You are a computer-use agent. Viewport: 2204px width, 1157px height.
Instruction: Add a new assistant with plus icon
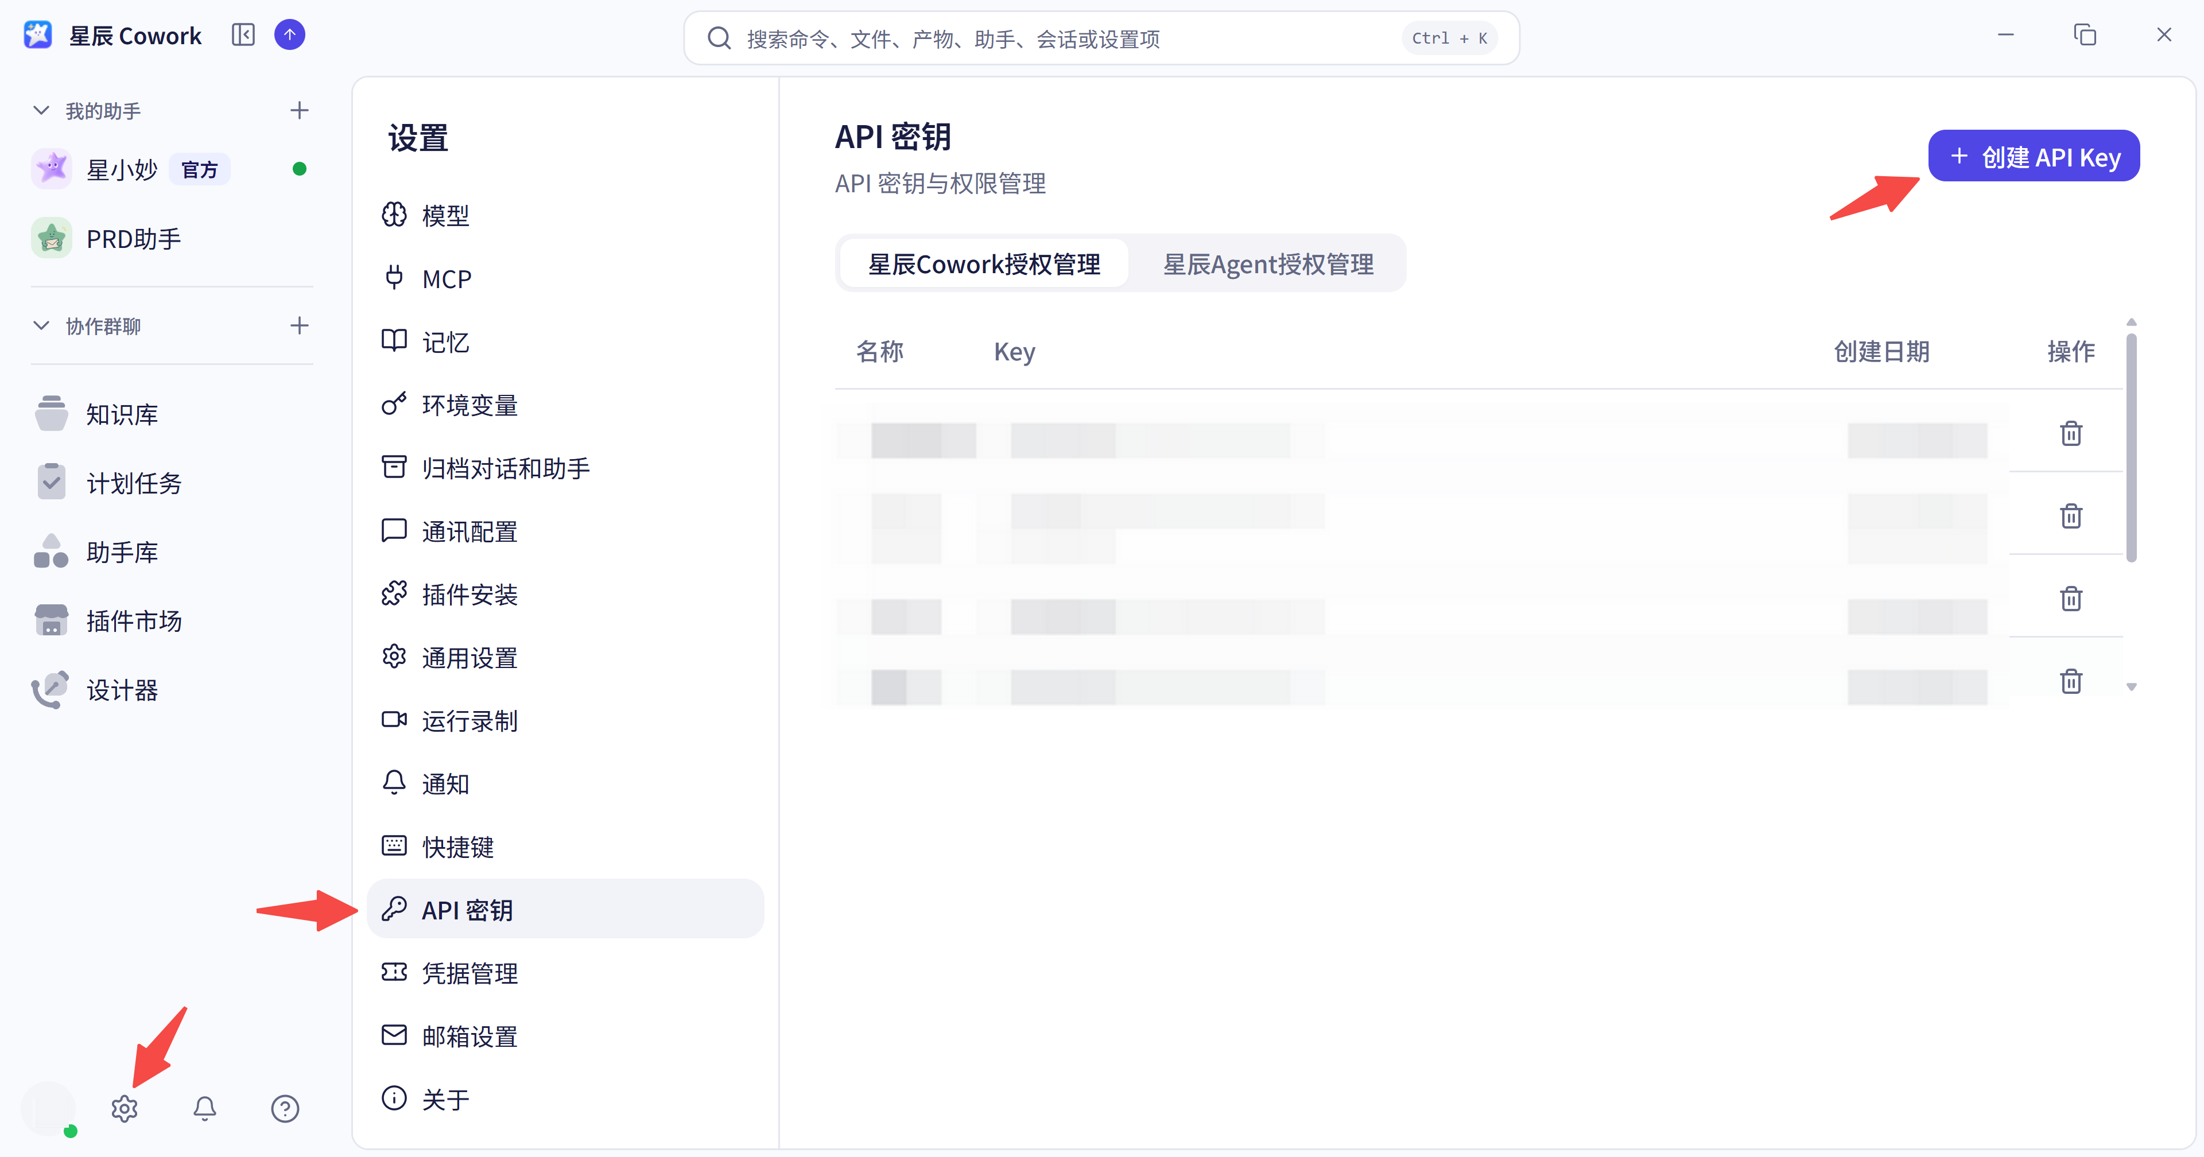point(300,110)
